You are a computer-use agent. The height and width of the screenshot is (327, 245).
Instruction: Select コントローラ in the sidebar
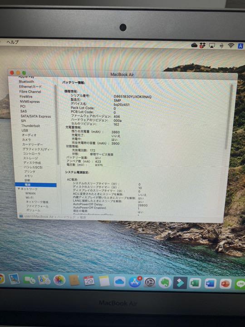click(x=31, y=154)
